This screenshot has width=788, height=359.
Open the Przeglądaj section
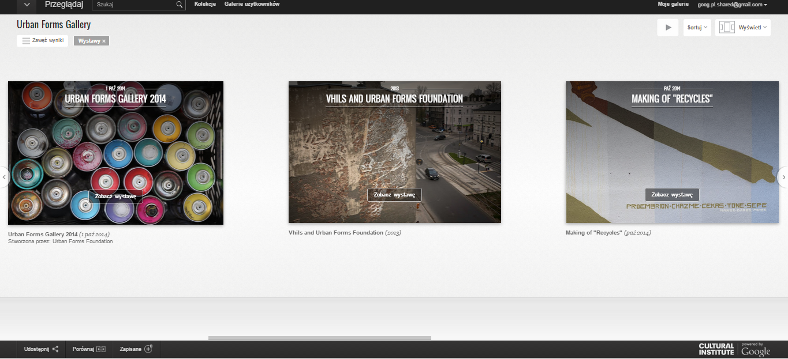[x=64, y=5]
